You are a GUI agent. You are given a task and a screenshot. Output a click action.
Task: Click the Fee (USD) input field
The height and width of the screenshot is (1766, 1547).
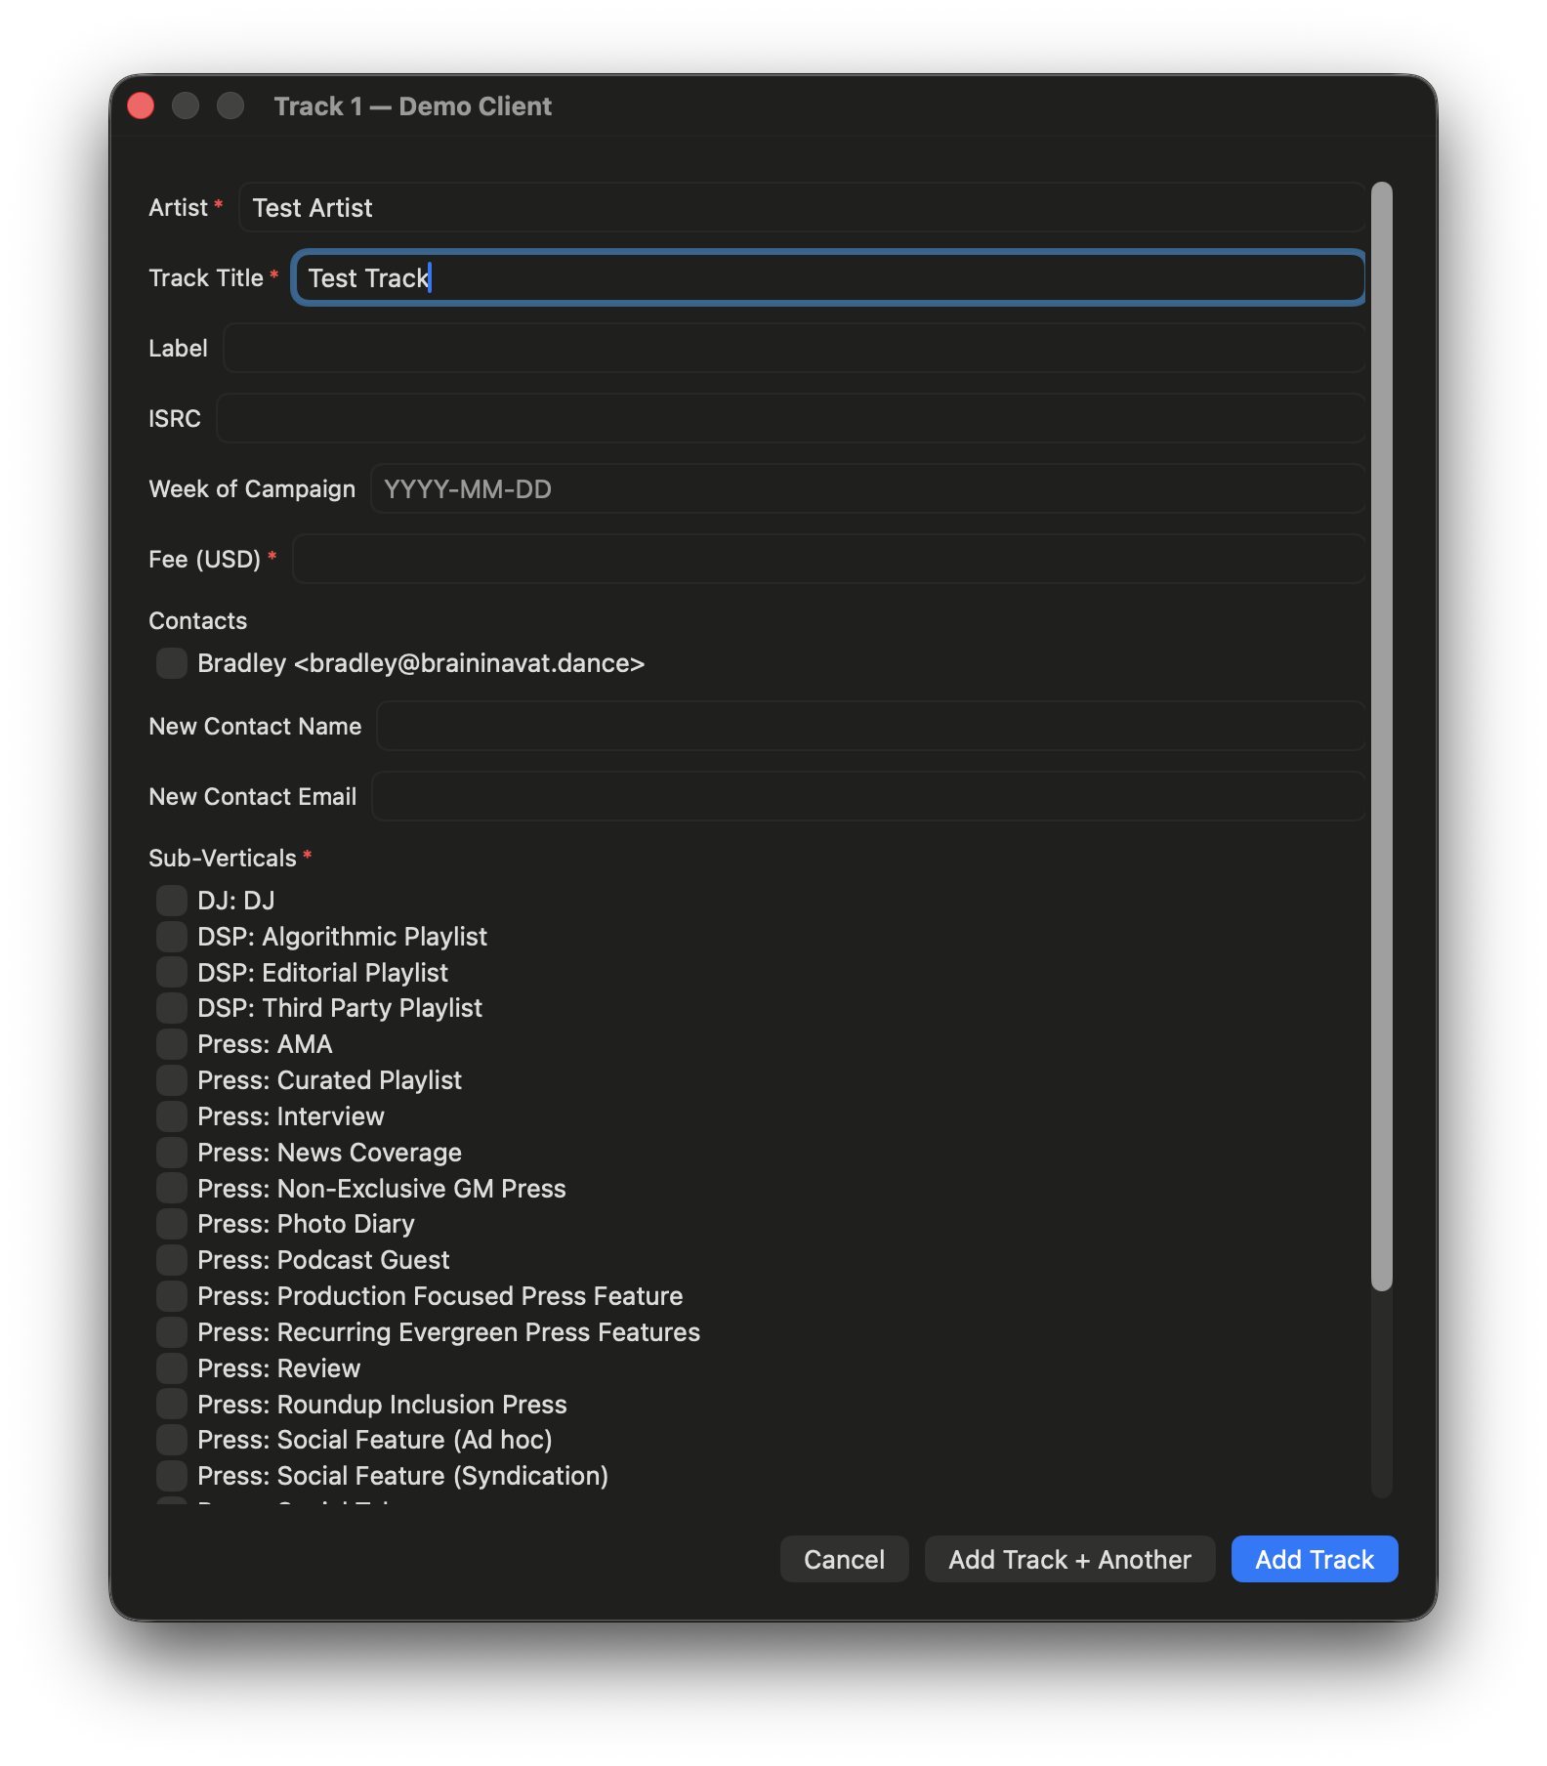click(x=829, y=559)
